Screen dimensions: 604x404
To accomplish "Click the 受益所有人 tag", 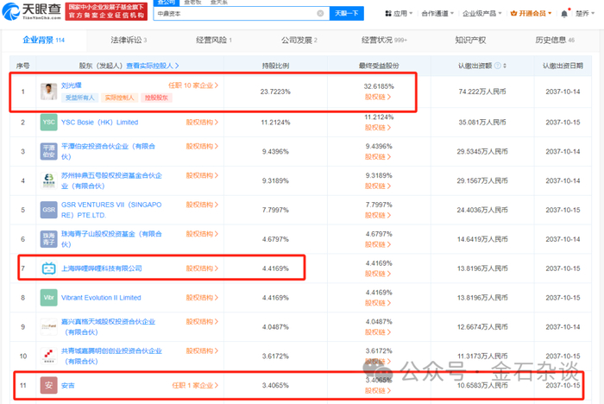I will pos(79,98).
